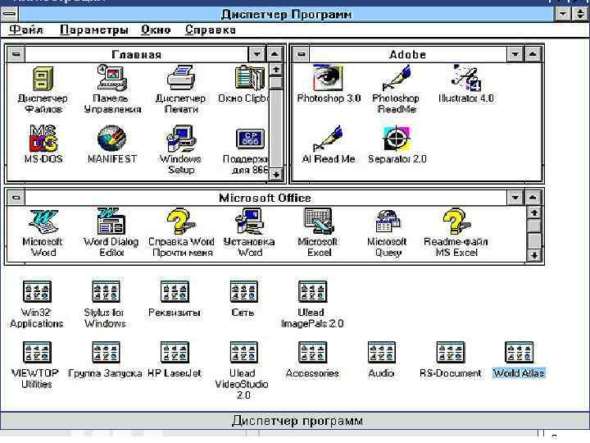The height and width of the screenshot is (443, 590).
Task: Open the Диспетчер Программ control menu box
Action: (9, 14)
